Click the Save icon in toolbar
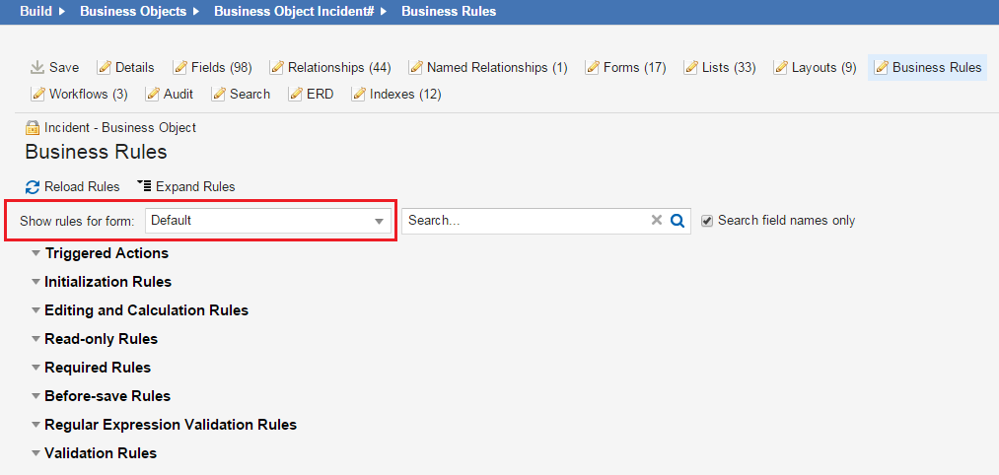Image resolution: width=999 pixels, height=475 pixels. 37,68
